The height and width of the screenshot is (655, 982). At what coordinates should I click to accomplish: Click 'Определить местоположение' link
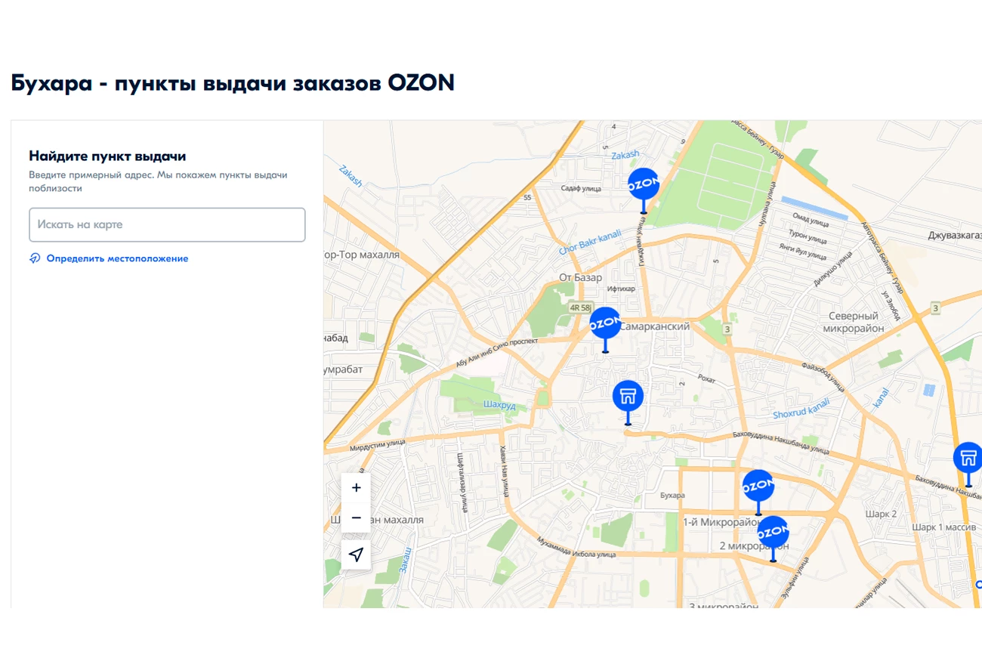tap(117, 258)
